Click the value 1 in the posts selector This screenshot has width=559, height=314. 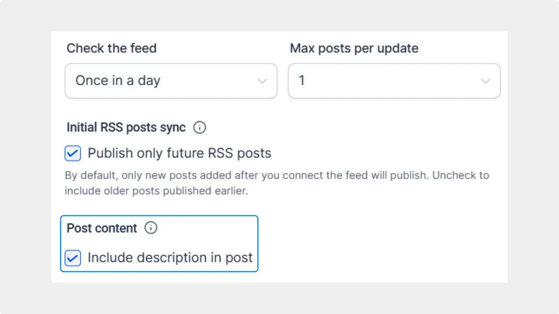click(x=301, y=81)
